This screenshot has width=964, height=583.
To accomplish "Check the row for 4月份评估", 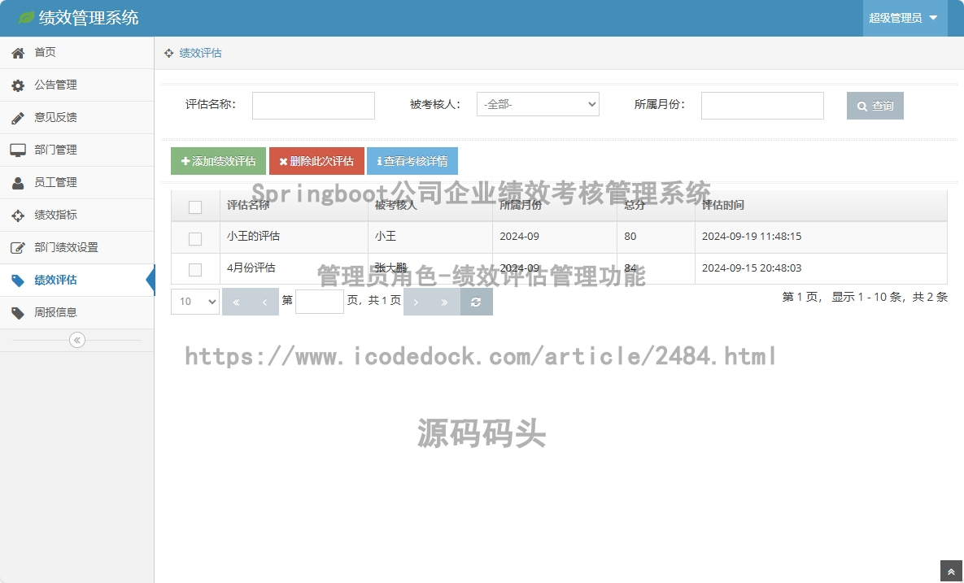I will [195, 270].
